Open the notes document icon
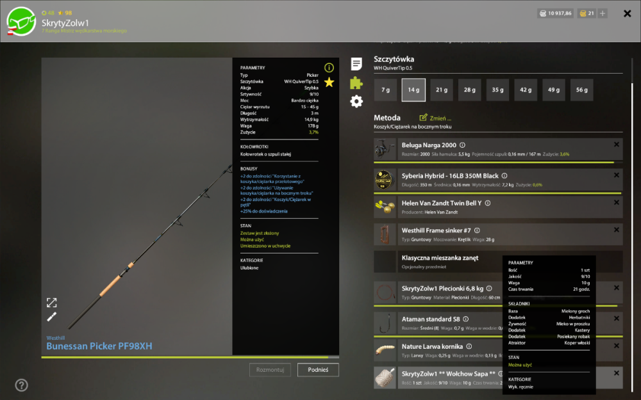This screenshot has height=400, width=641. [356, 64]
